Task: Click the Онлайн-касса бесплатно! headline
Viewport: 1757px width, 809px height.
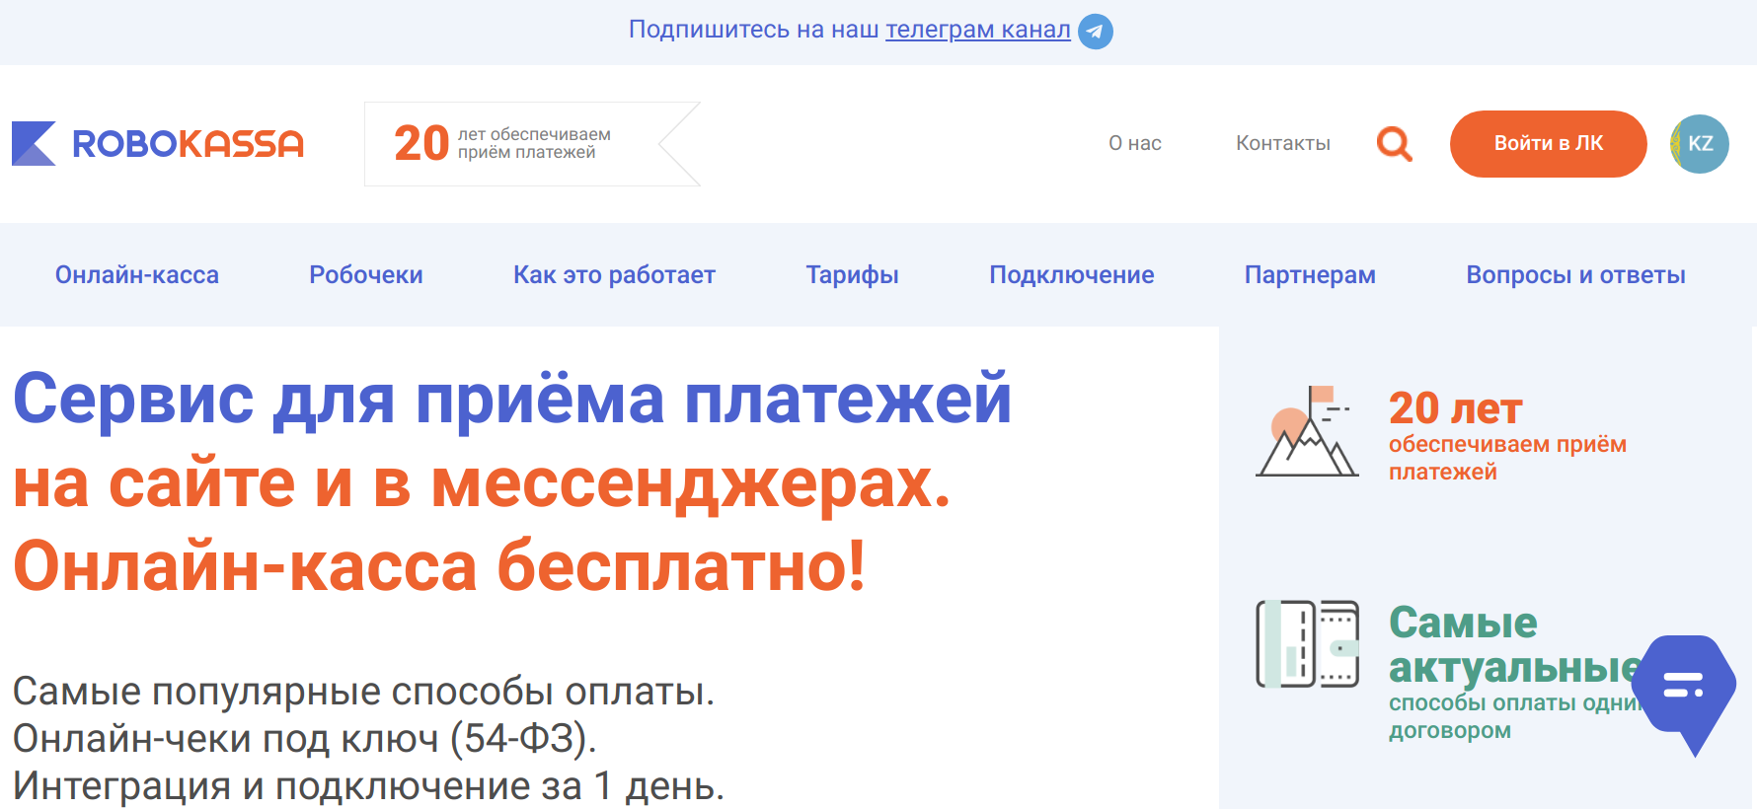Action: [x=439, y=567]
